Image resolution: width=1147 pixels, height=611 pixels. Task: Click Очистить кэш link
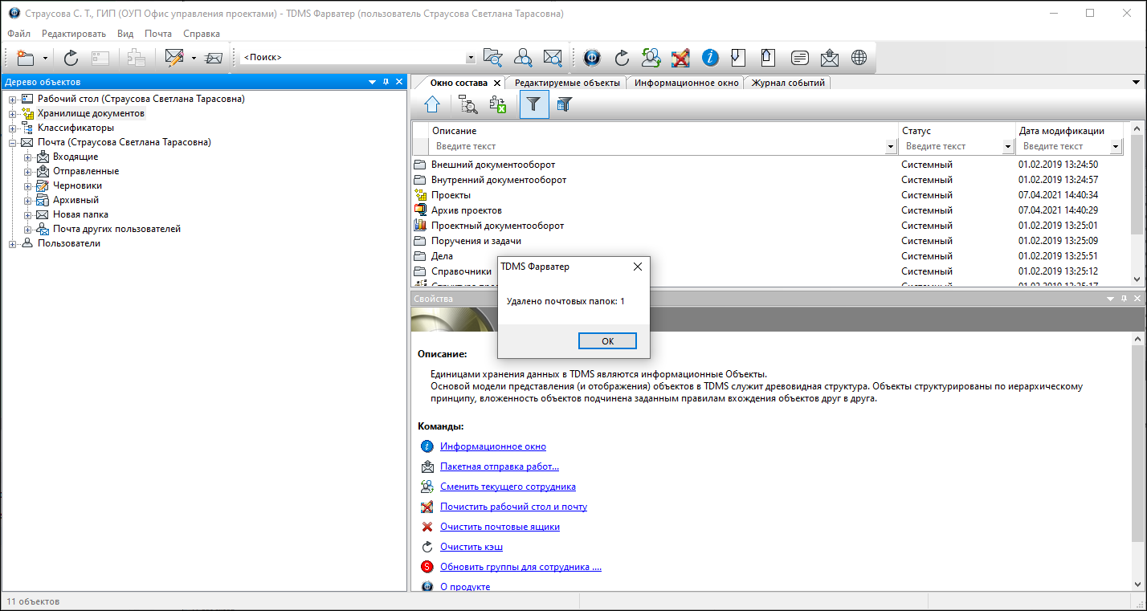(471, 547)
